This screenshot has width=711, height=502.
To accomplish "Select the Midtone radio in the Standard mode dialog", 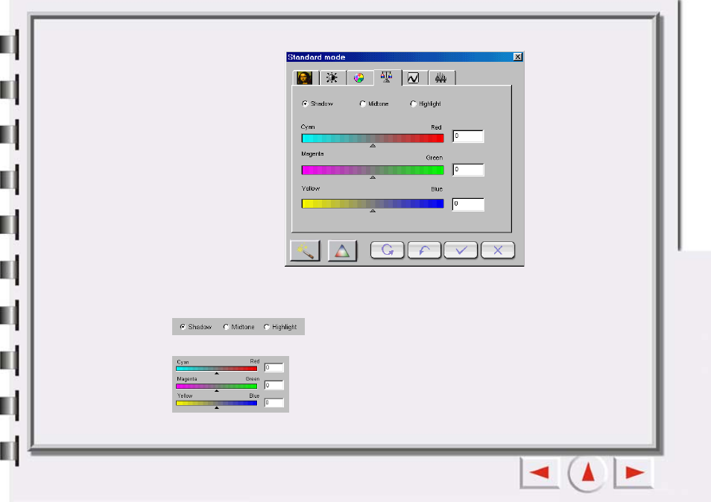I will click(363, 104).
